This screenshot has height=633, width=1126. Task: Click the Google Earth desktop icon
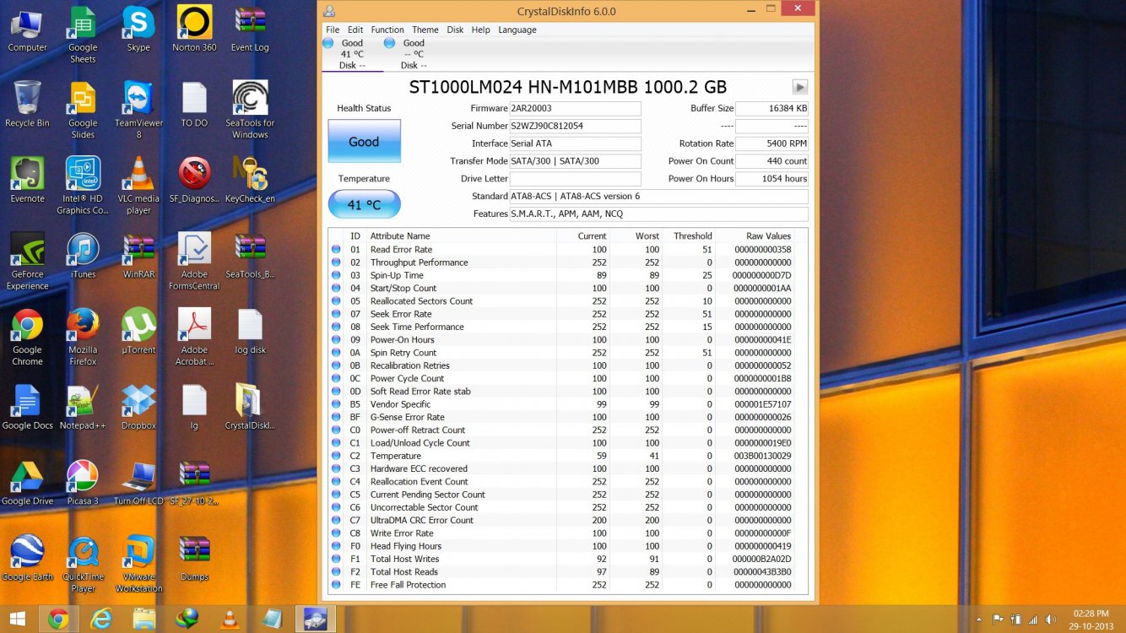click(x=27, y=559)
